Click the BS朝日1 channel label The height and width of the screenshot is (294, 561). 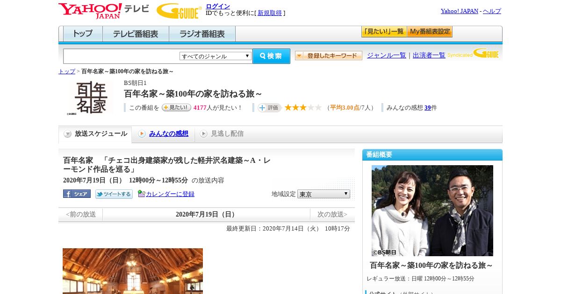click(x=135, y=83)
